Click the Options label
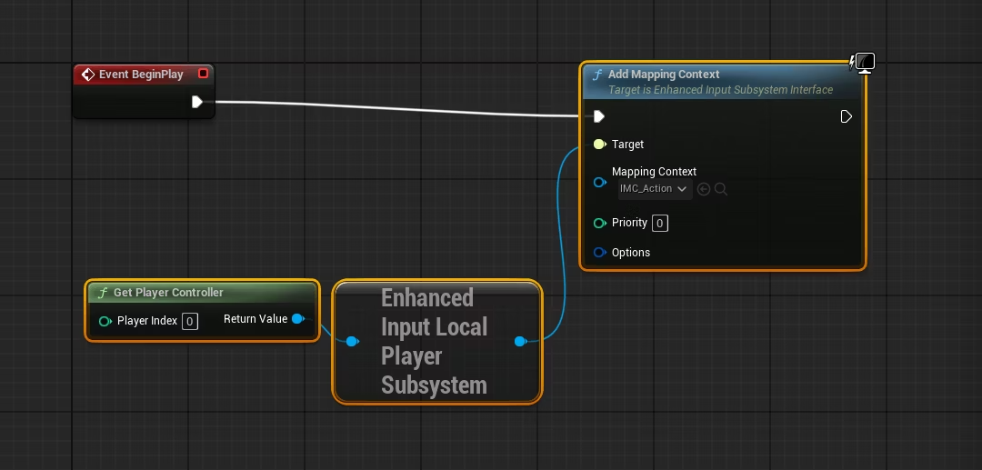Screen dimensions: 982x470 631,252
